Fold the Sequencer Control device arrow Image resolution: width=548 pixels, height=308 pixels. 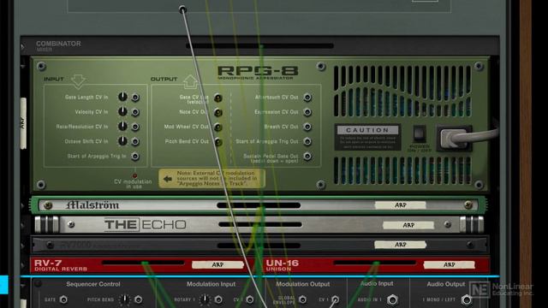(23, 285)
